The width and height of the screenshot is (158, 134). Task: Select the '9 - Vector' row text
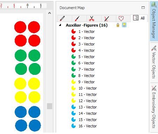pos(87,82)
